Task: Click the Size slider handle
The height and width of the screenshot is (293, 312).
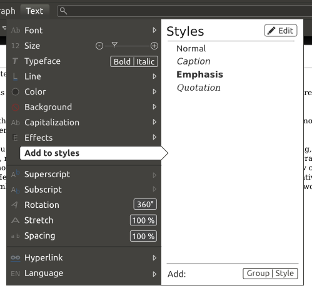Action: click(114, 44)
